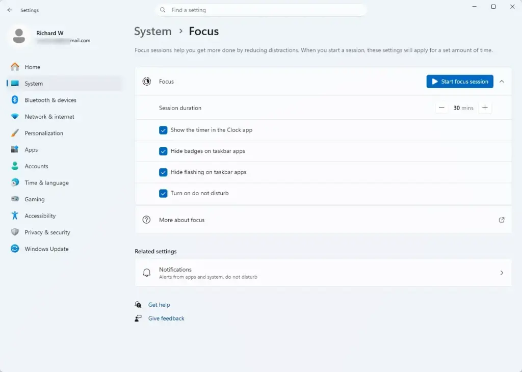Start focus session
This screenshot has height=372, width=522.
[x=460, y=82]
